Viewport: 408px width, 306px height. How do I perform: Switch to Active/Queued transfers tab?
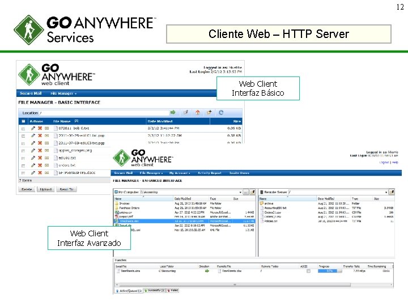129,290
